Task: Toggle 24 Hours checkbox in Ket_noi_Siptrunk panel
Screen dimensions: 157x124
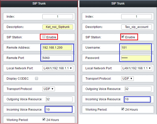Action: (44, 119)
